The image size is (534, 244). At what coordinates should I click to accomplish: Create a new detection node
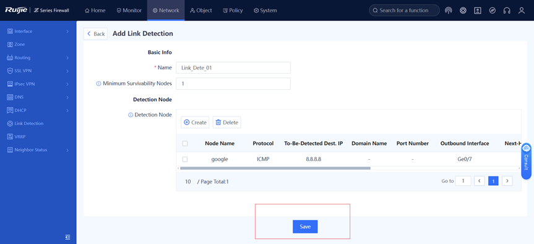(195, 123)
